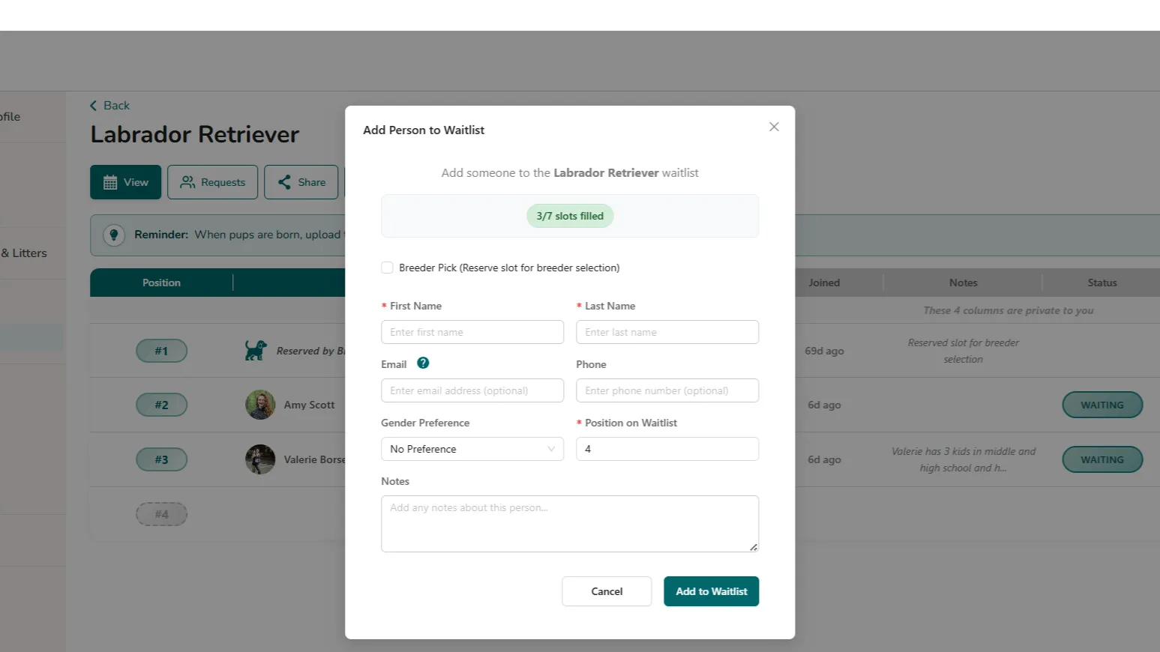The height and width of the screenshot is (652, 1160).
Task: Close the Add Person to Waitlist dialog
Action: 774,127
